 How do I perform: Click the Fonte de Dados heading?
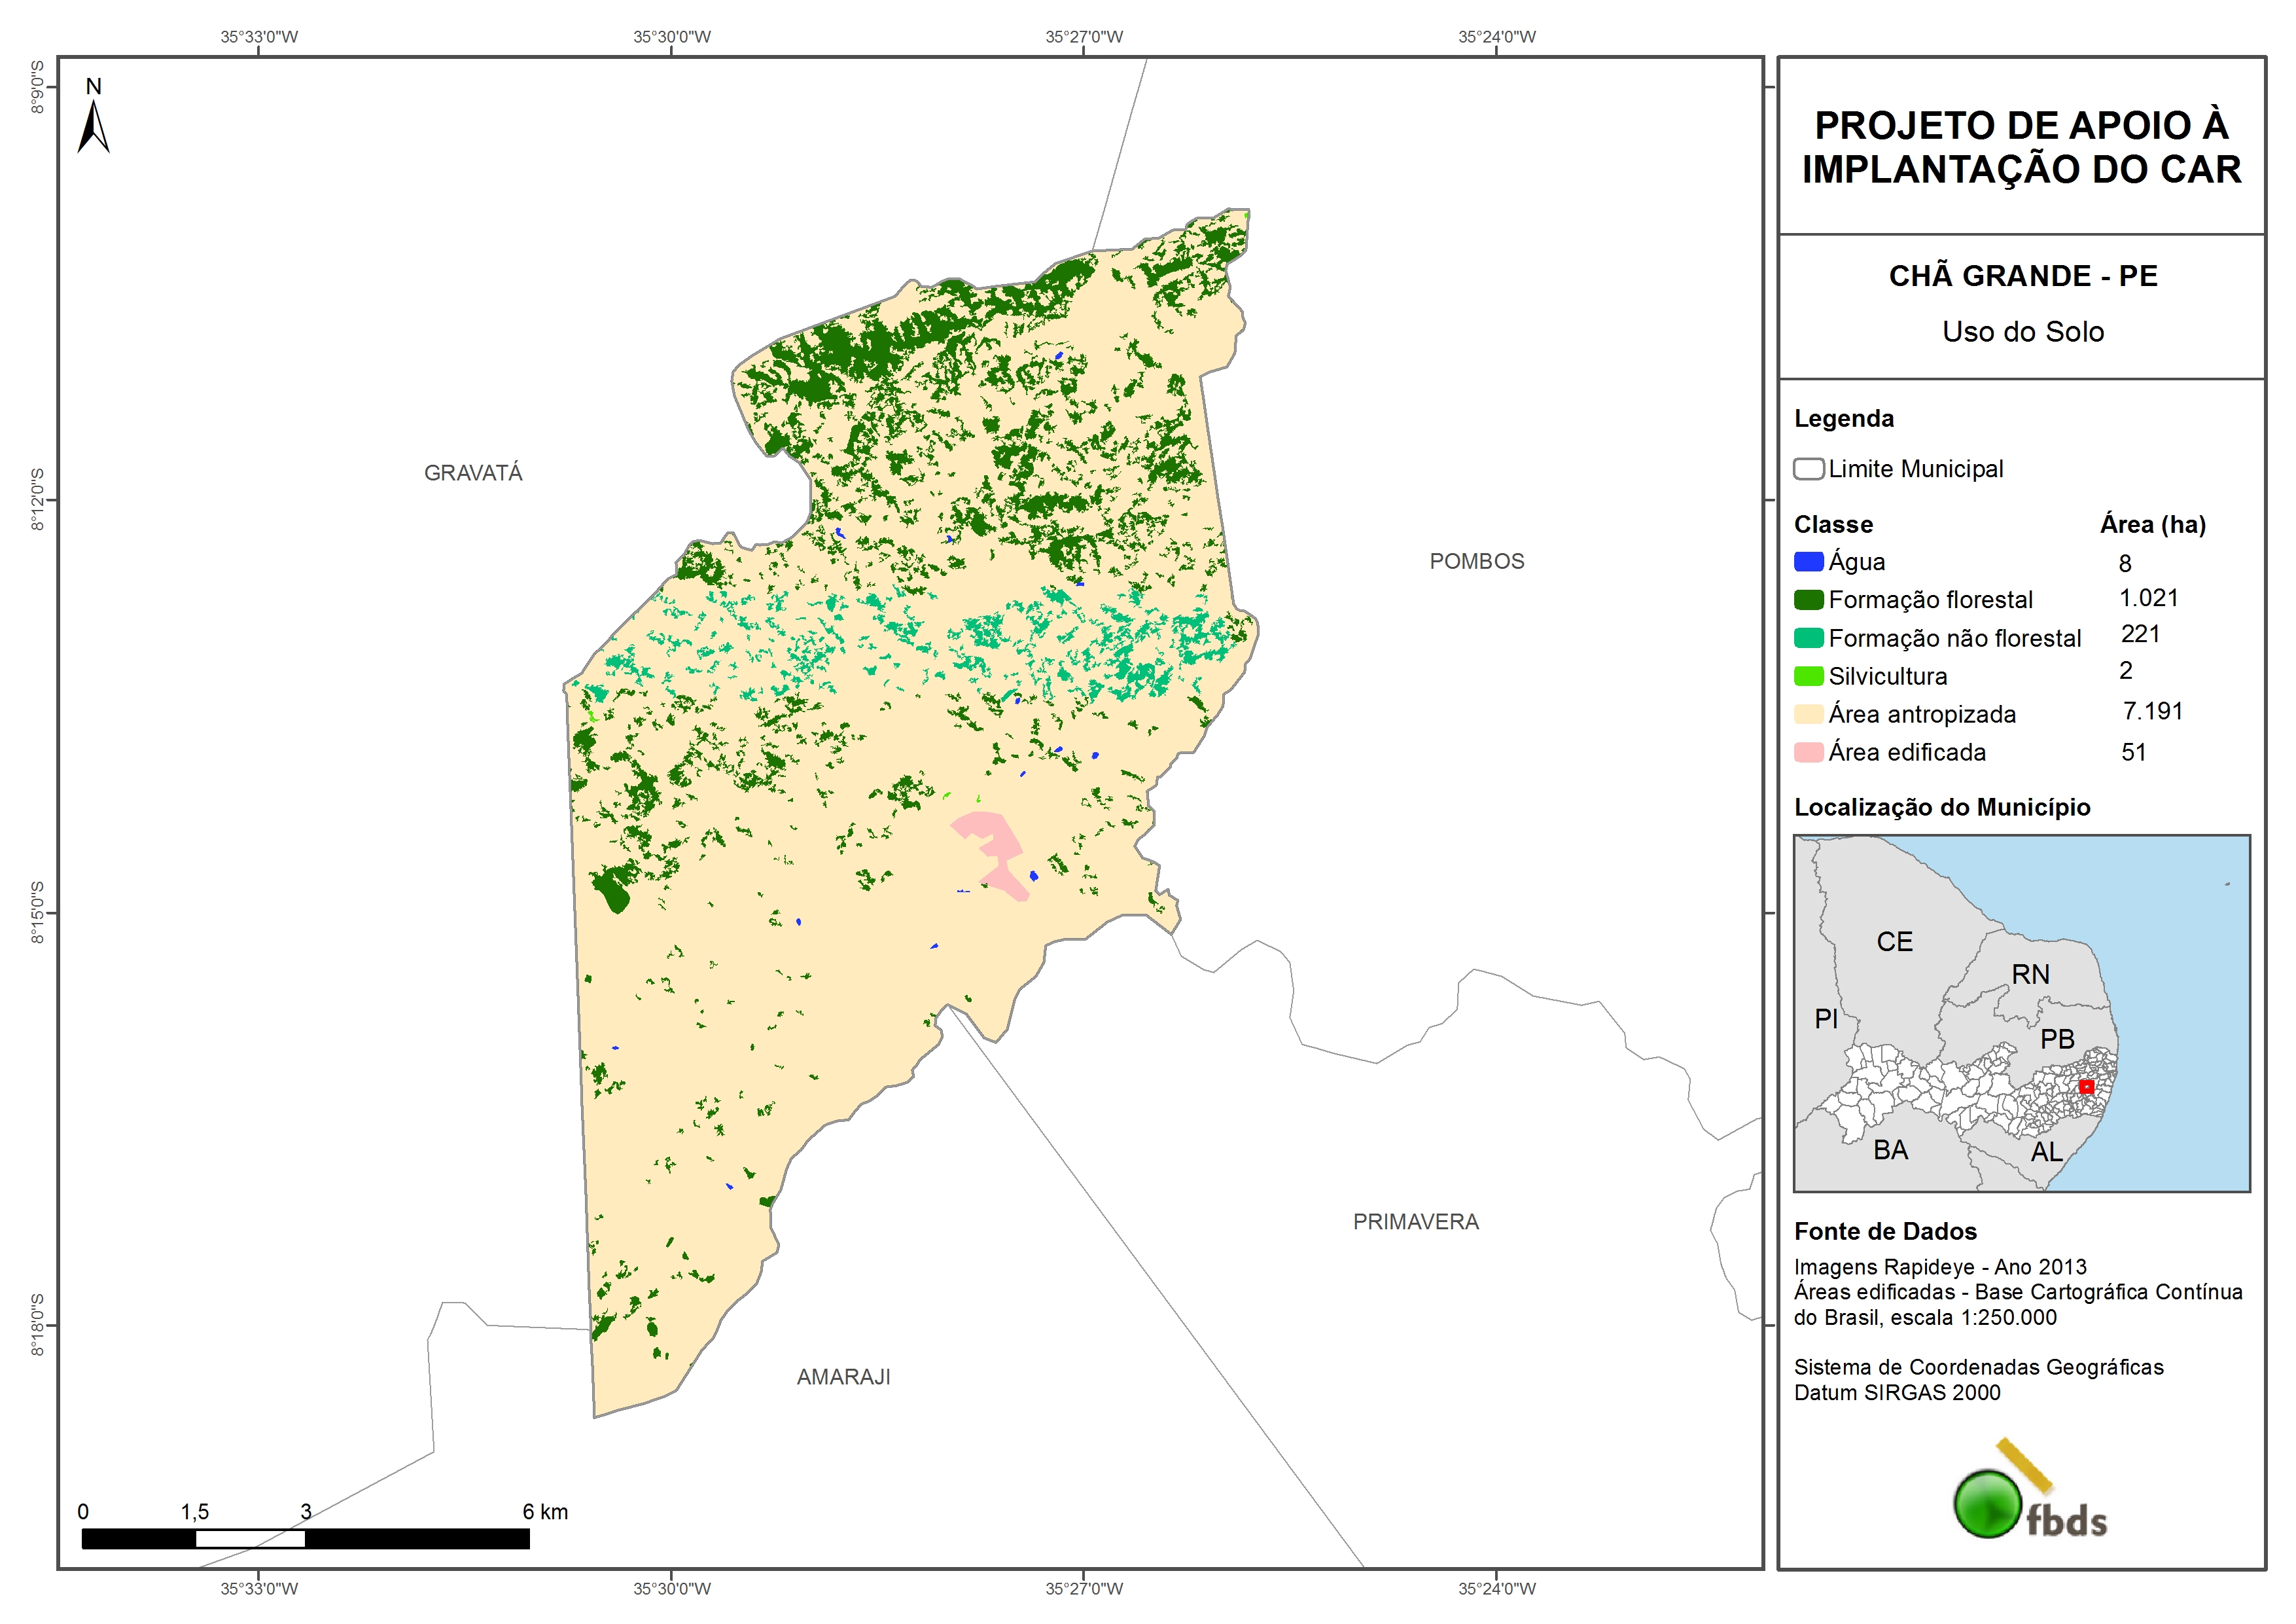click(1885, 1232)
